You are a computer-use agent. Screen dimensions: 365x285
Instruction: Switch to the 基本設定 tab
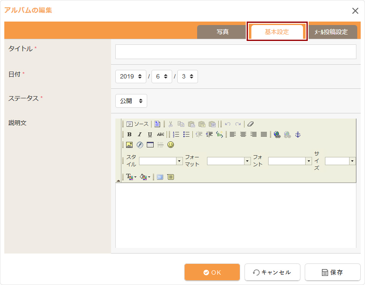tap(277, 32)
